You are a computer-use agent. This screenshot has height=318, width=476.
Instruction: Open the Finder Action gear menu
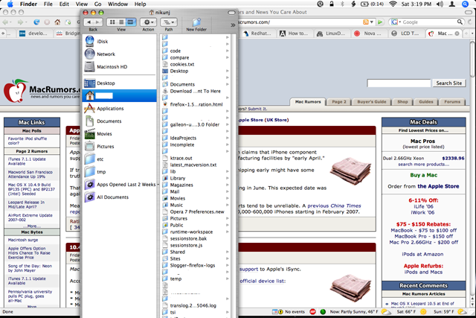pyautogui.click(x=148, y=22)
